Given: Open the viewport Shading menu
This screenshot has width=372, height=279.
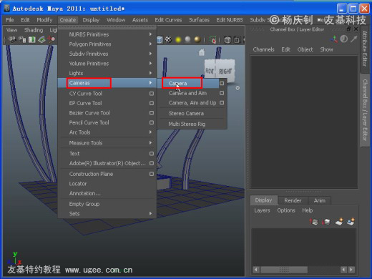Looking at the screenshot, I should point(34,30).
